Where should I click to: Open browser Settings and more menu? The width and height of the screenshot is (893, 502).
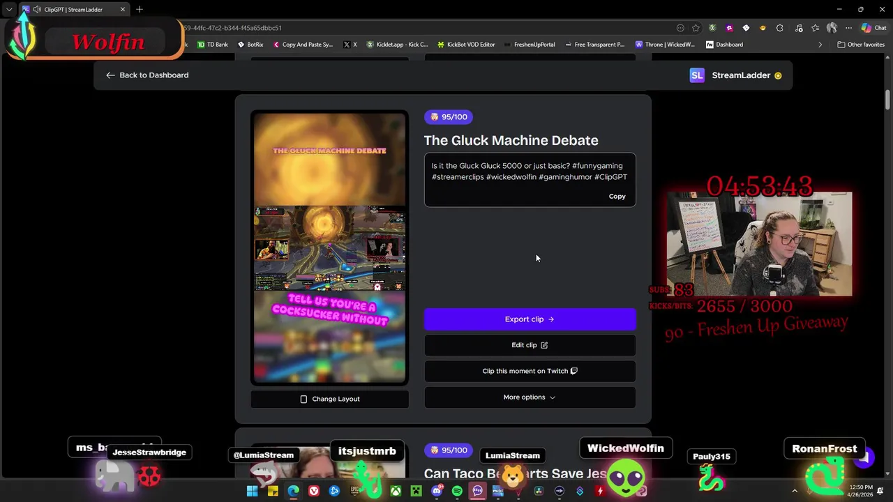(848, 28)
